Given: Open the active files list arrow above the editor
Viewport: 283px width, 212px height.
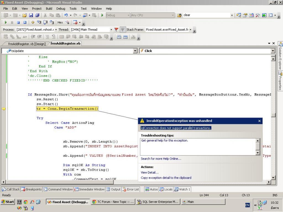Looking at the screenshot, I should click(x=269, y=43).
